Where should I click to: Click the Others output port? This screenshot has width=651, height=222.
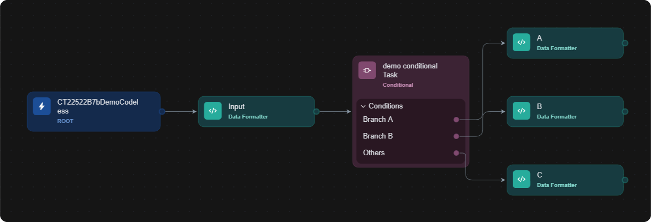[x=456, y=153]
